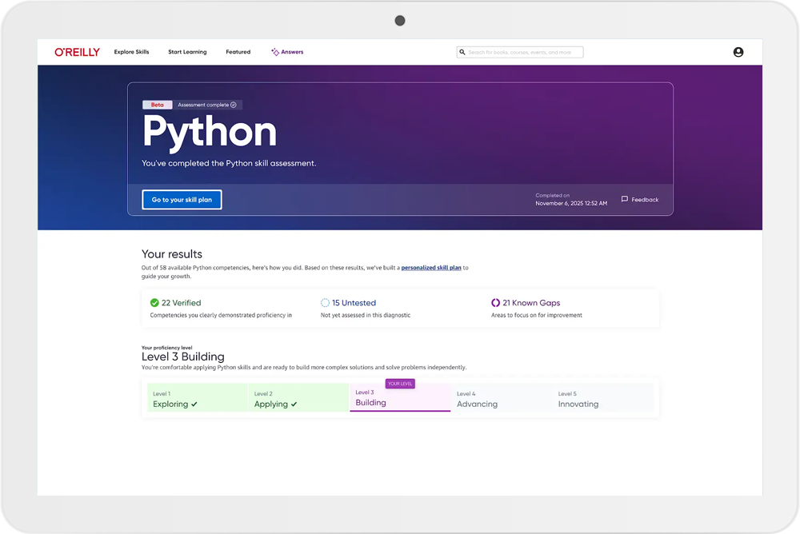Image resolution: width=800 pixels, height=534 pixels.
Task: Click in the search books and courses field
Action: pyautogui.click(x=524, y=52)
